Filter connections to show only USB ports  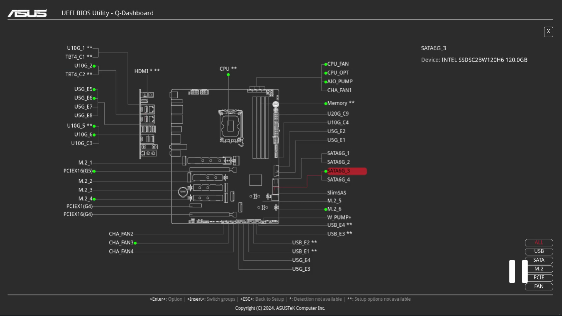(539, 251)
